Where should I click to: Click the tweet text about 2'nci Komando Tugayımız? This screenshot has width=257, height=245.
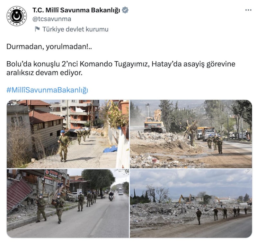121,68
